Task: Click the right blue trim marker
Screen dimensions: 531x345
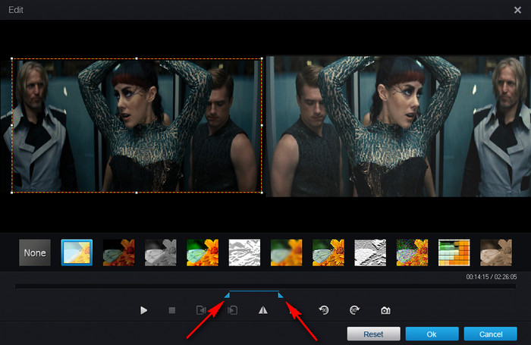Action: point(281,295)
